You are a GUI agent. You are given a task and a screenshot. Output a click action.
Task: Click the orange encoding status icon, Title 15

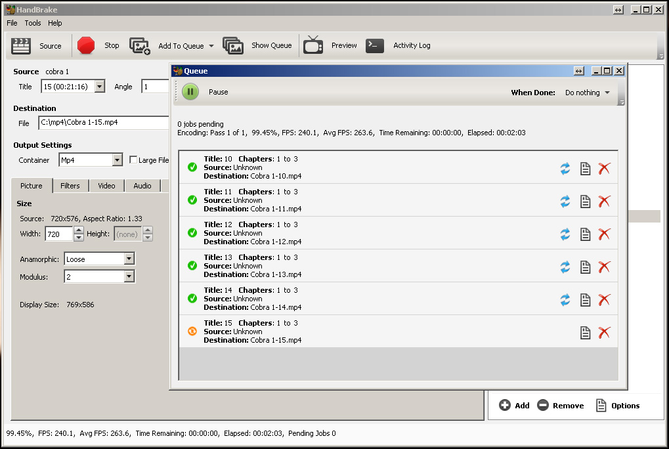click(192, 331)
